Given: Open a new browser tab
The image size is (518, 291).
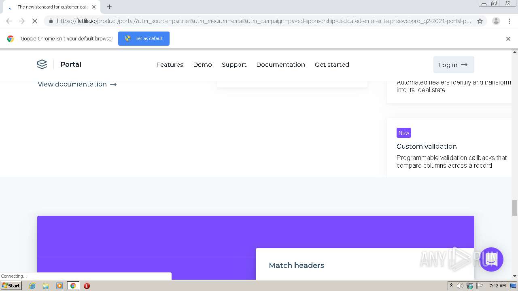Looking at the screenshot, I should pyautogui.click(x=109, y=7).
